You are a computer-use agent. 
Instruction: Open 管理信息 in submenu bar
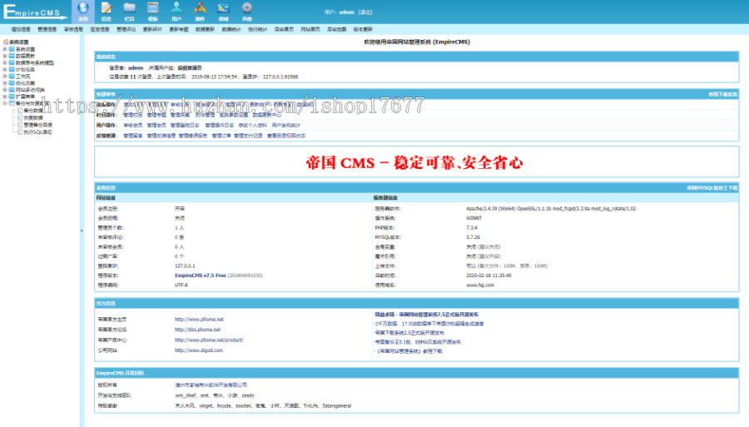coord(47,30)
